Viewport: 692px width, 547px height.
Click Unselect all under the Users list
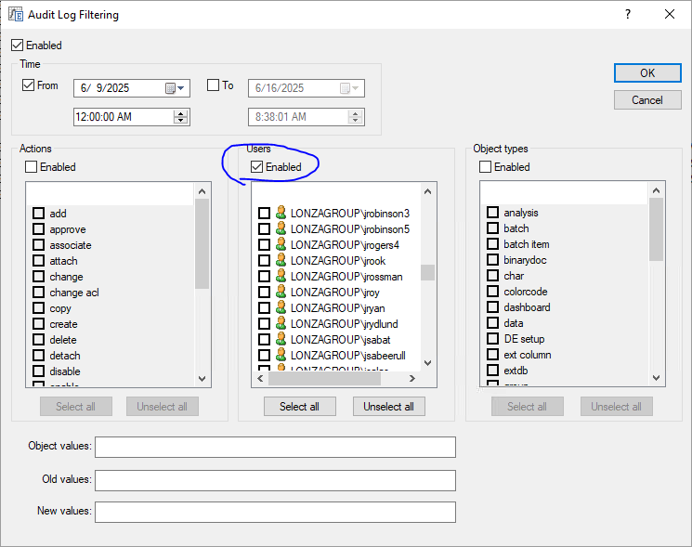(388, 407)
